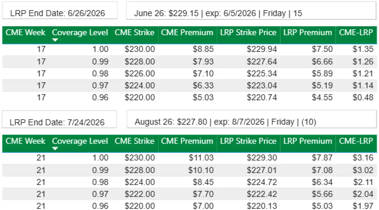Image resolution: width=379 pixels, height=210 pixels.
Task: Select the $3.16 CME-LRP cell
Action: (363, 158)
